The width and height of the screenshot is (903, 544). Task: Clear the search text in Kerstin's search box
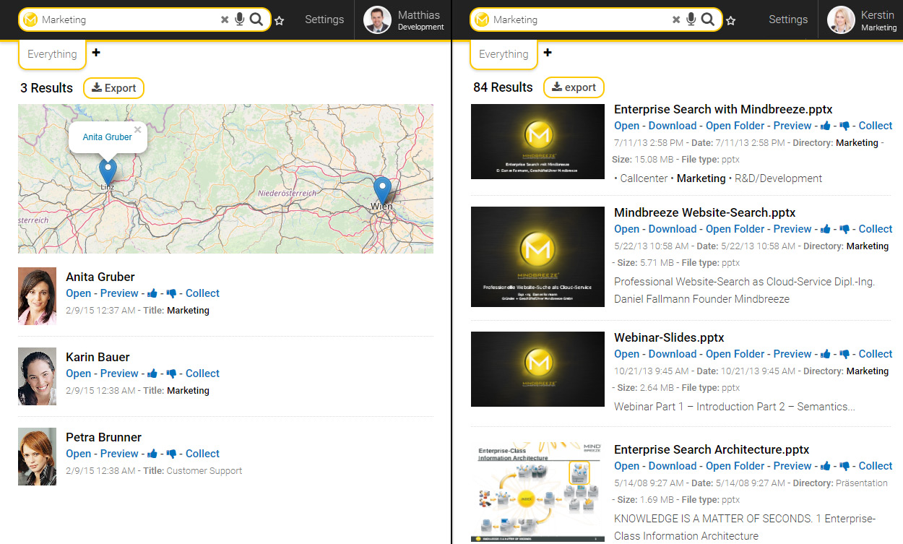(676, 20)
